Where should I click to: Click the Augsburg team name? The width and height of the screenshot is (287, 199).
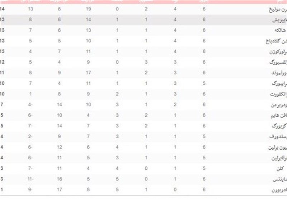pyautogui.click(x=279, y=126)
